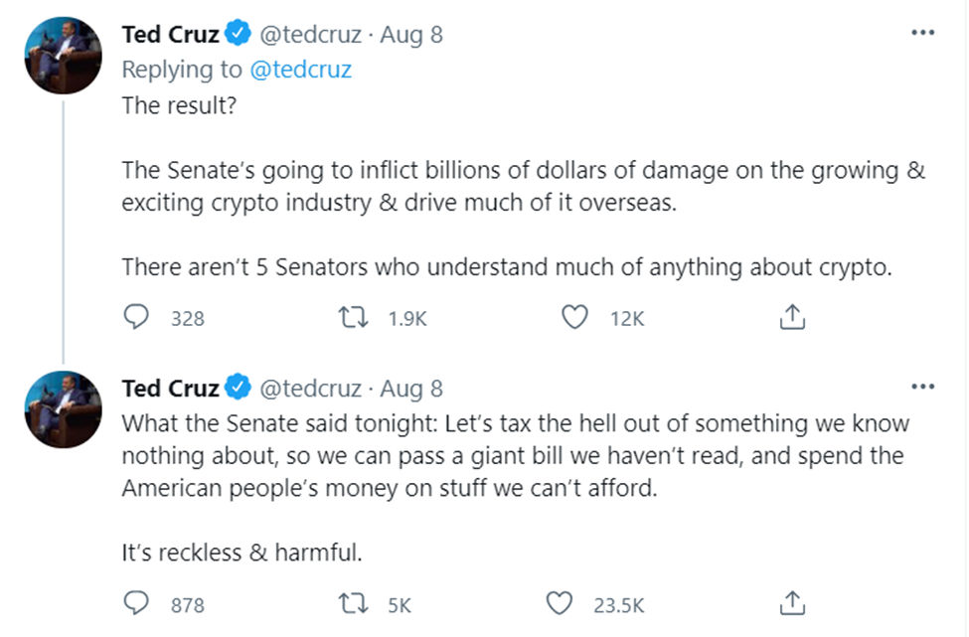
Task: Open the @tedcruz link after Replying to
Action: pos(299,70)
